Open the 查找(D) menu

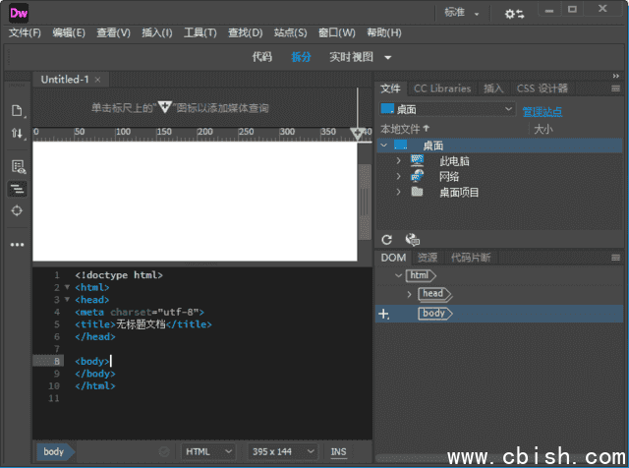point(245,32)
